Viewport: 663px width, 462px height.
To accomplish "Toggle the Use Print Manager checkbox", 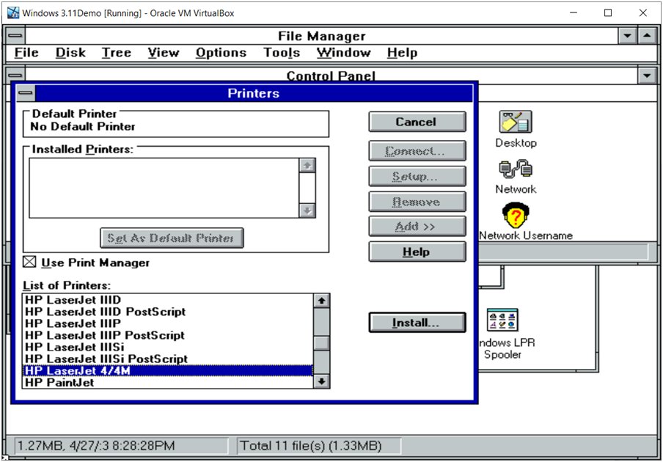I will [29, 262].
